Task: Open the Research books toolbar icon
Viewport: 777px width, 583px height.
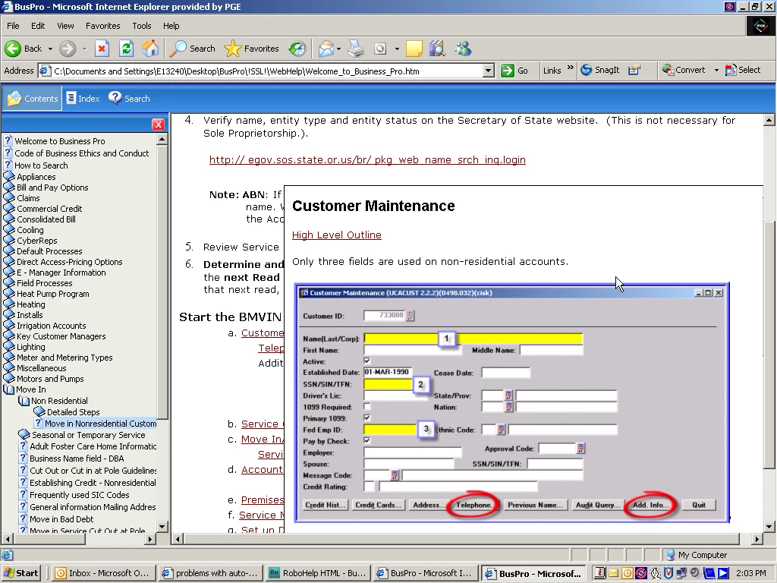Action: coord(438,49)
